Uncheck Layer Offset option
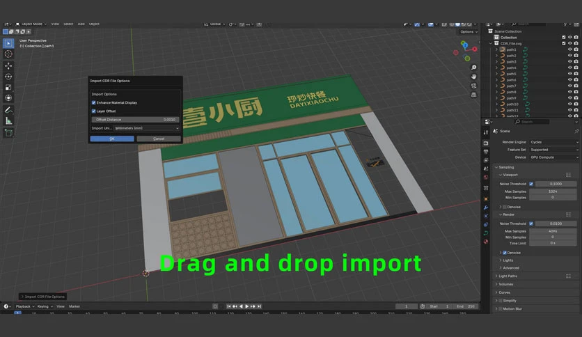Viewport: 582px width, 337px height. coord(93,111)
